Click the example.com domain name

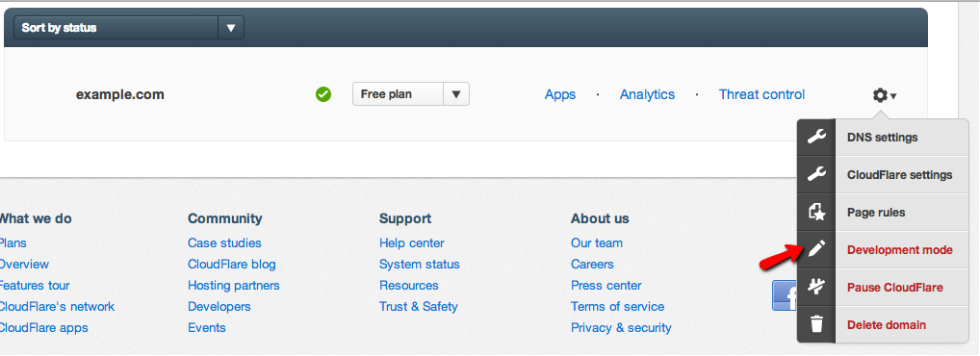pyautogui.click(x=120, y=94)
